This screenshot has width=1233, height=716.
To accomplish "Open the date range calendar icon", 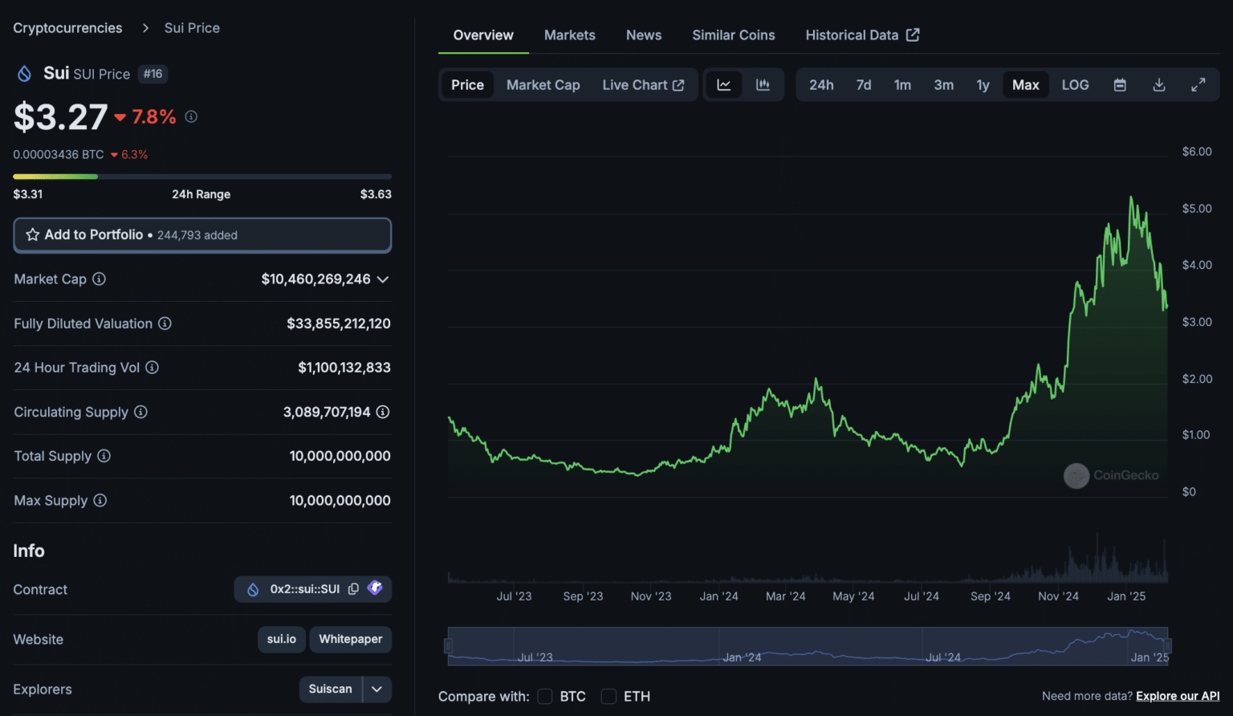I will click(1119, 84).
